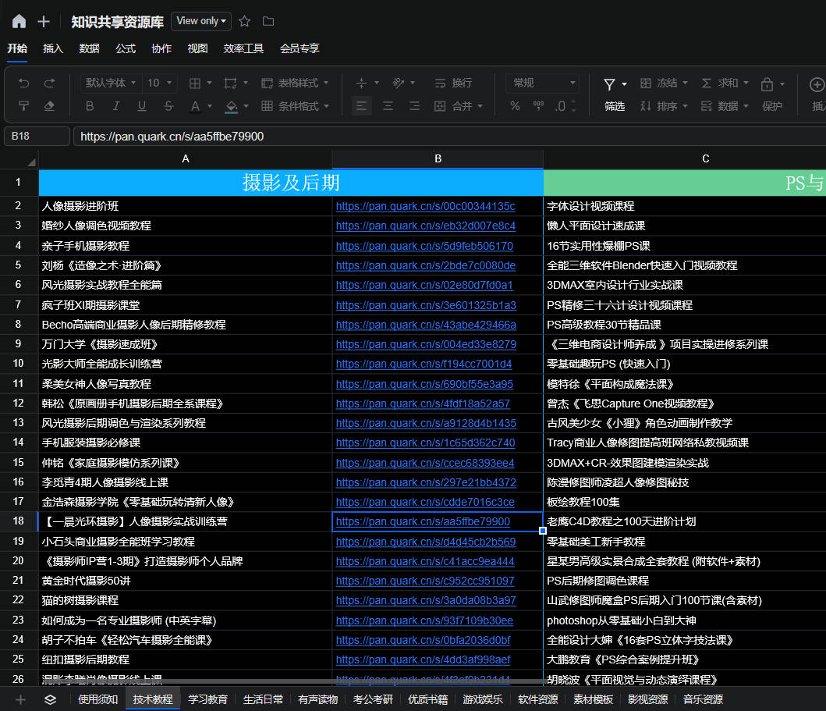This screenshot has height=711, width=826.
Task: Click the B18 cell name box
Action: 37,136
